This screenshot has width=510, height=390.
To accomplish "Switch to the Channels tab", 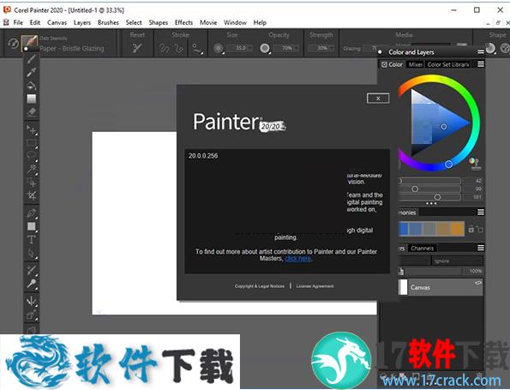I will pyautogui.click(x=423, y=249).
